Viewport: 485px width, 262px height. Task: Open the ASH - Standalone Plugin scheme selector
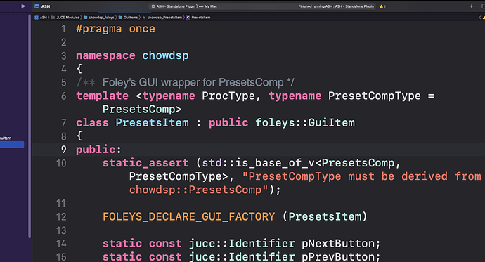point(173,6)
